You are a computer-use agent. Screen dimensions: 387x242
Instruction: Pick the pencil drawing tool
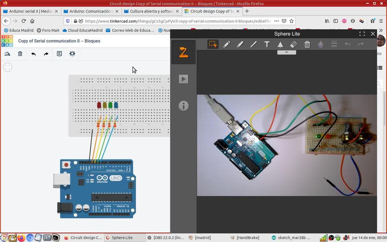(x=226, y=44)
